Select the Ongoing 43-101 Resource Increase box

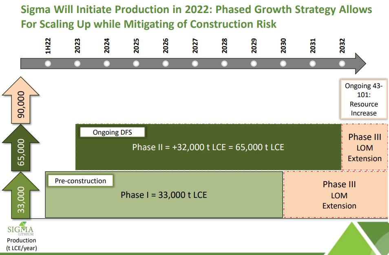point(364,99)
